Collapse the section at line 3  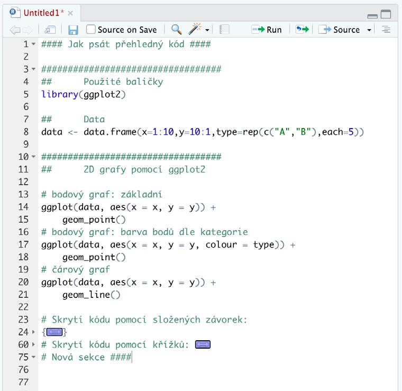pyautogui.click(x=33, y=69)
